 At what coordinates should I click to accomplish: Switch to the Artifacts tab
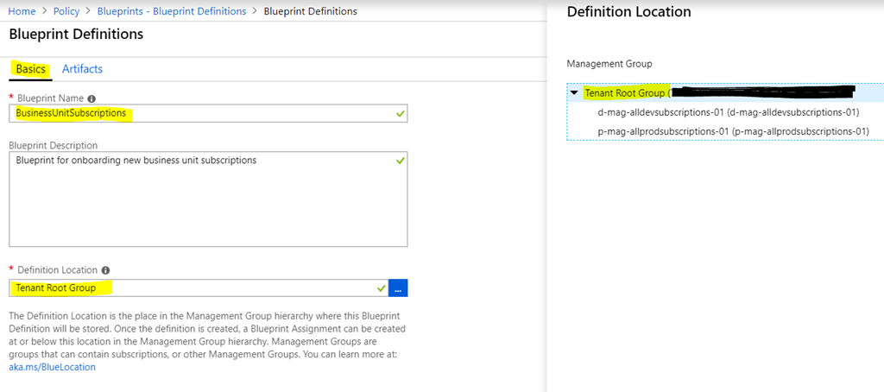(82, 69)
